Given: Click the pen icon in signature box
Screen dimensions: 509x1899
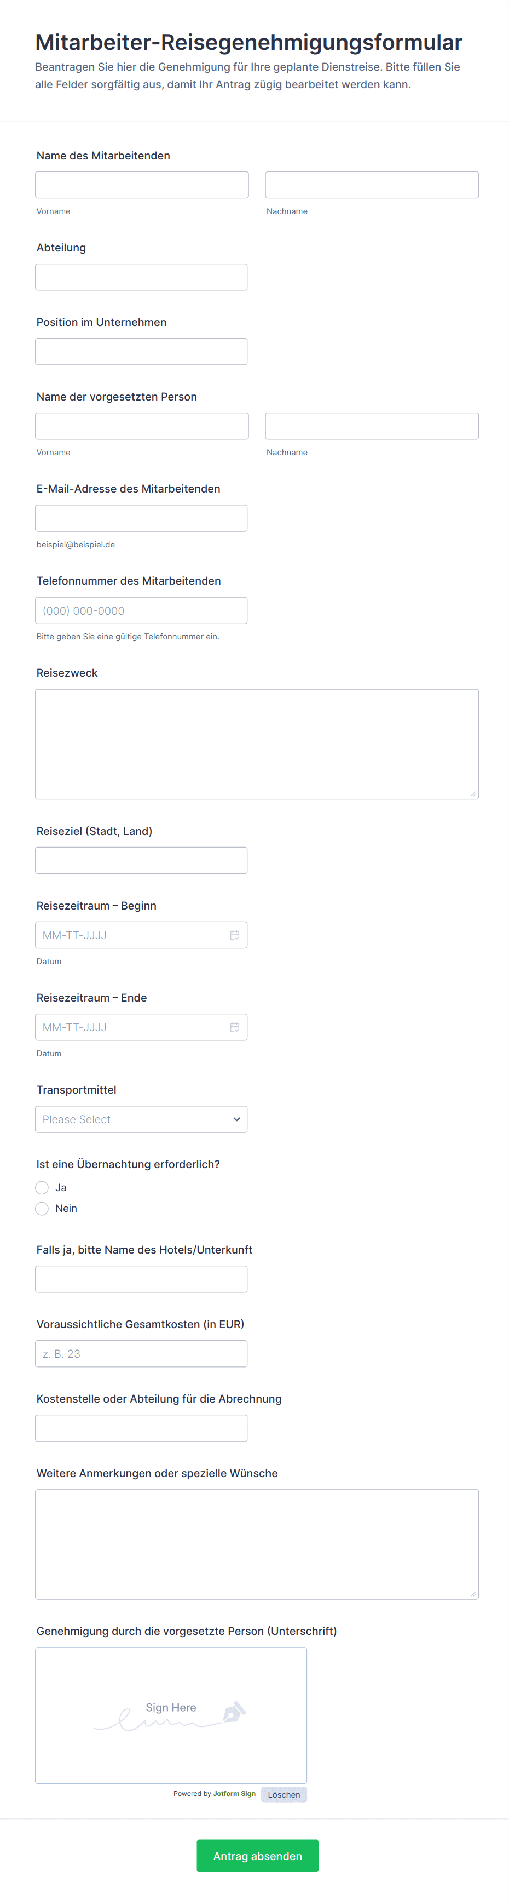Looking at the screenshot, I should point(234,1712).
